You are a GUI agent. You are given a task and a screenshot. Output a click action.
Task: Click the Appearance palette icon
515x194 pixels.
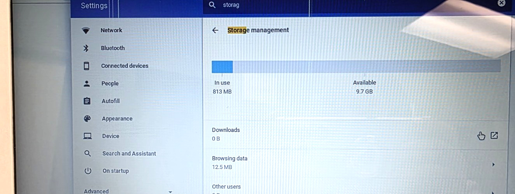tap(87, 119)
